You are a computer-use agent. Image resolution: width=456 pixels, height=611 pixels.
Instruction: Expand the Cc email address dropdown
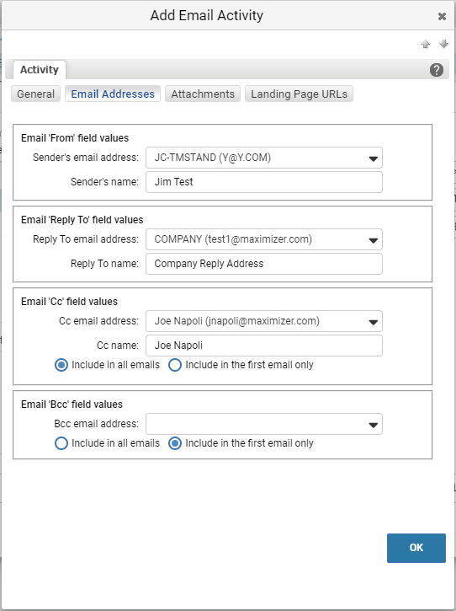pos(264,321)
